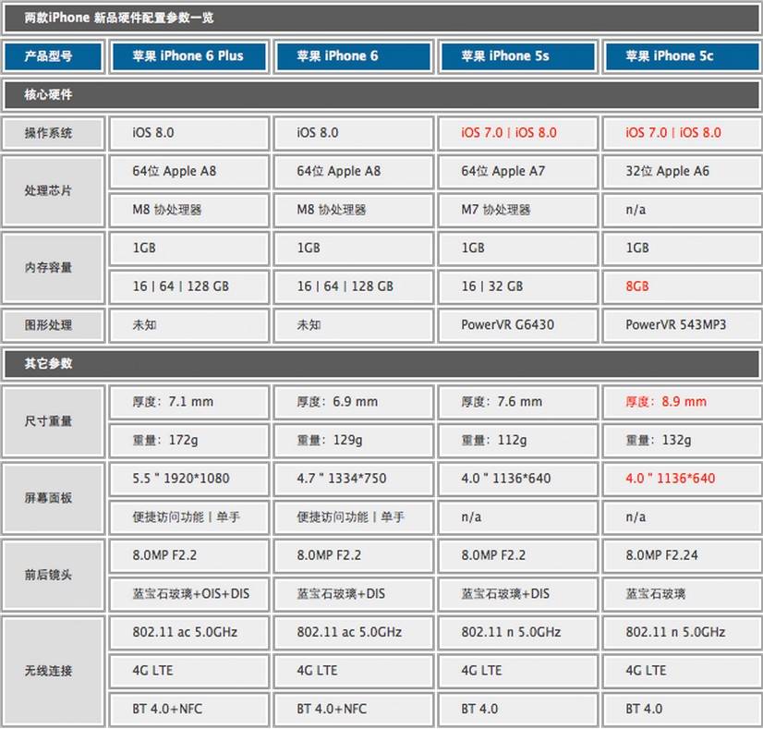Select "便捷访问功能 | 单手" under iPhone 6 Plus
The width and height of the screenshot is (763, 729).
(x=187, y=517)
